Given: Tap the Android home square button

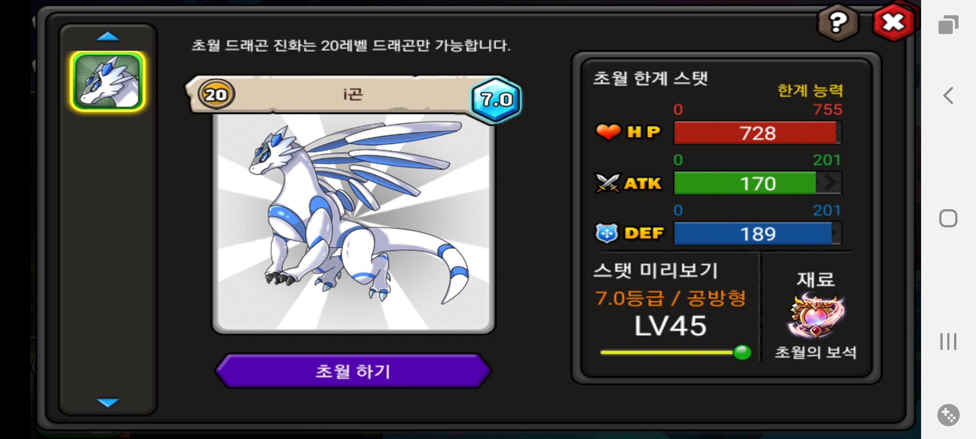Looking at the screenshot, I should 948,218.
